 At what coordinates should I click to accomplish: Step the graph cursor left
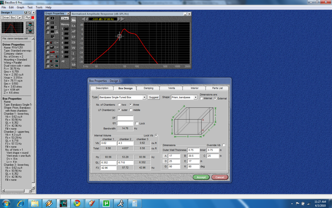coord(86,19)
